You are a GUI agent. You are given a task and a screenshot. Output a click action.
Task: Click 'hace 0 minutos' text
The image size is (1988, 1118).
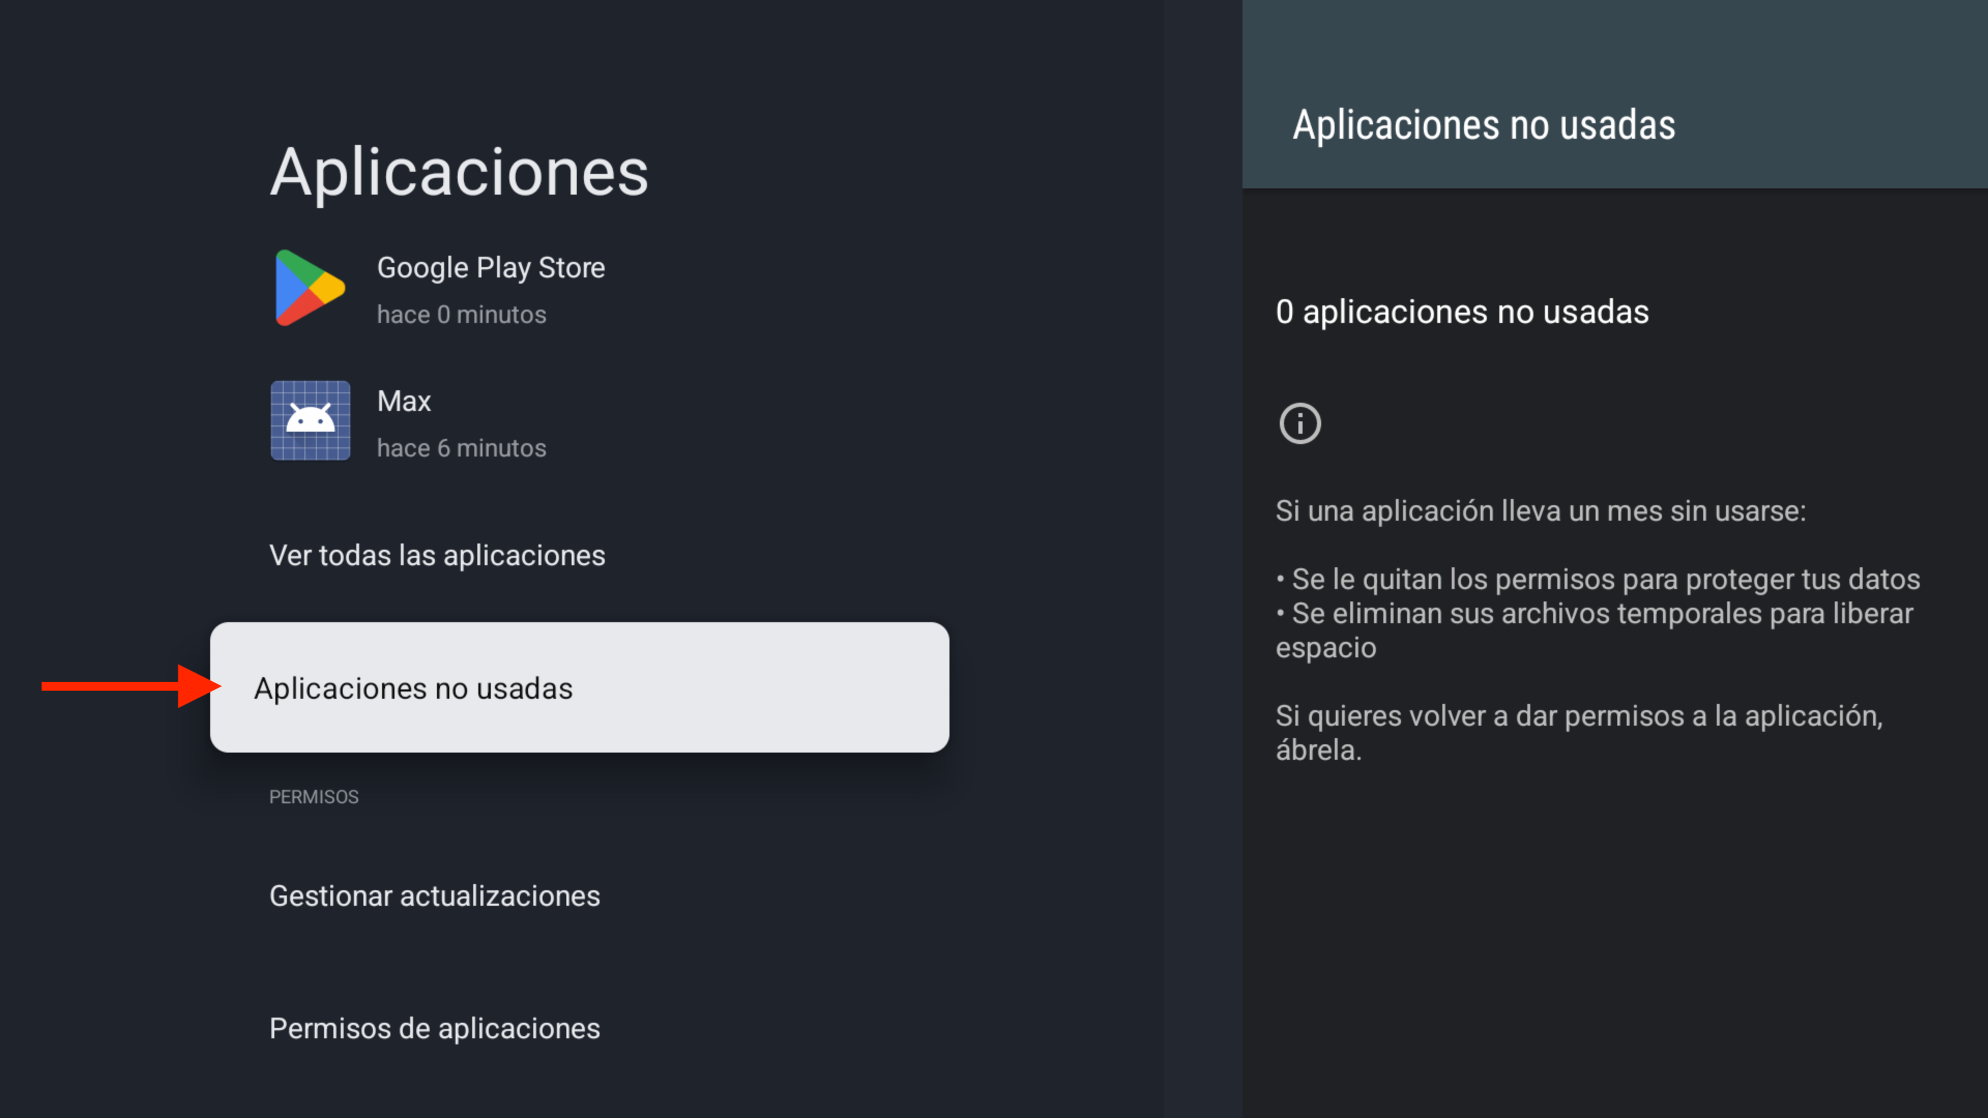pos(461,315)
